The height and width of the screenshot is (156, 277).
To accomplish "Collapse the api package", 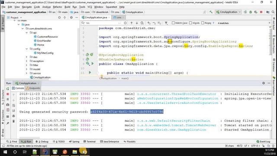I will pos(27,33).
